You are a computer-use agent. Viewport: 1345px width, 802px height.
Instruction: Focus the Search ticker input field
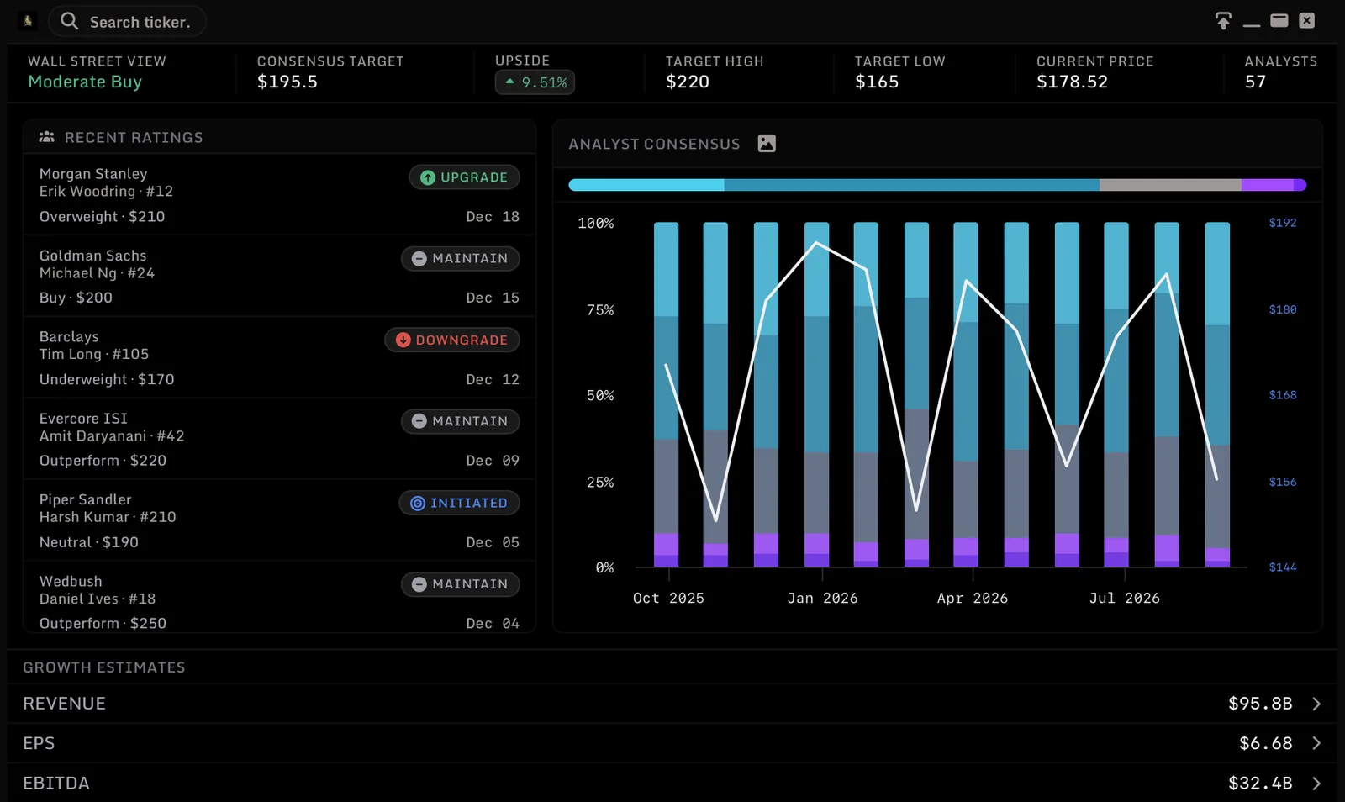tap(128, 22)
